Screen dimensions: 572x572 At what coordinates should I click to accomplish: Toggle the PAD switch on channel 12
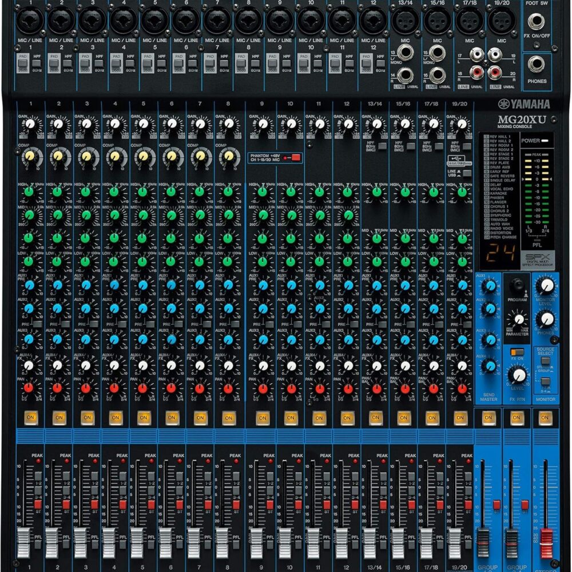tap(366, 63)
